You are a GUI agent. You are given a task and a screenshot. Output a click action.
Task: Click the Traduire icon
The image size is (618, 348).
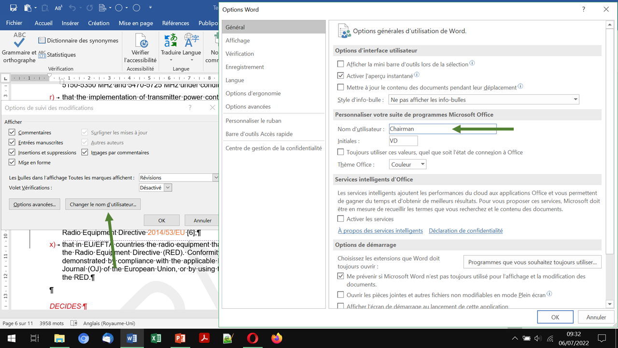coord(171,41)
